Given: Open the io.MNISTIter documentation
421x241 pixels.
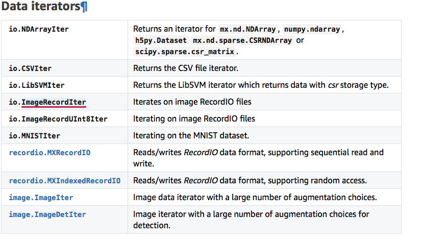Looking at the screenshot, I should coord(34,136).
